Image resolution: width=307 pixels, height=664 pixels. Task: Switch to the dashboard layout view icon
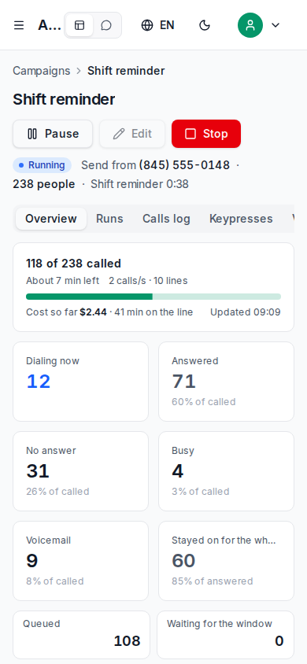point(80,25)
